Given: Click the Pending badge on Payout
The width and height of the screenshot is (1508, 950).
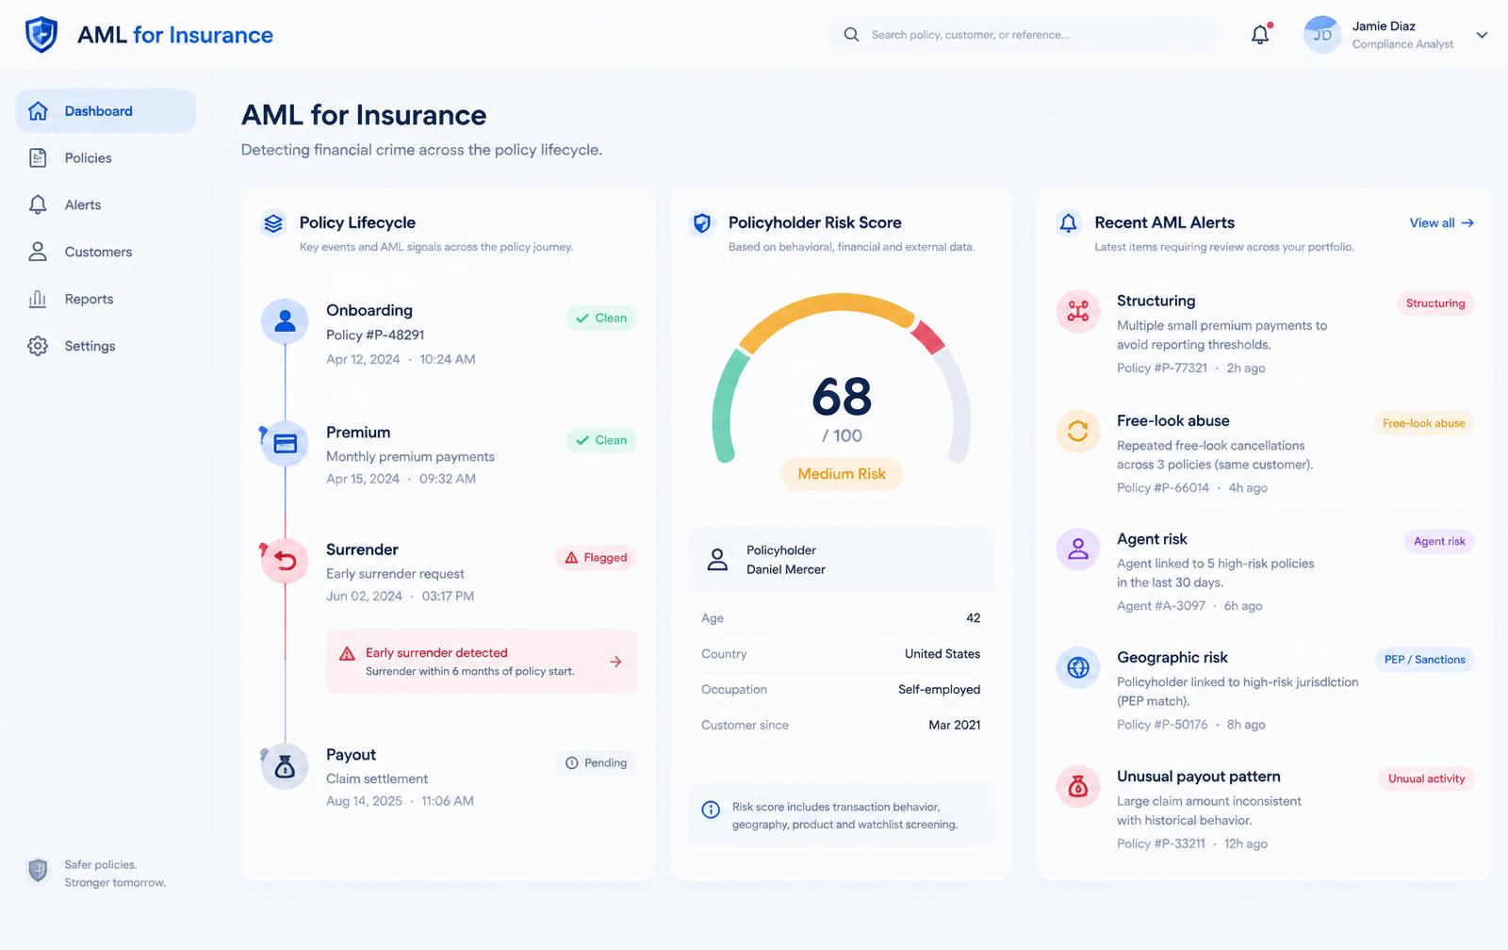Looking at the screenshot, I should point(596,762).
